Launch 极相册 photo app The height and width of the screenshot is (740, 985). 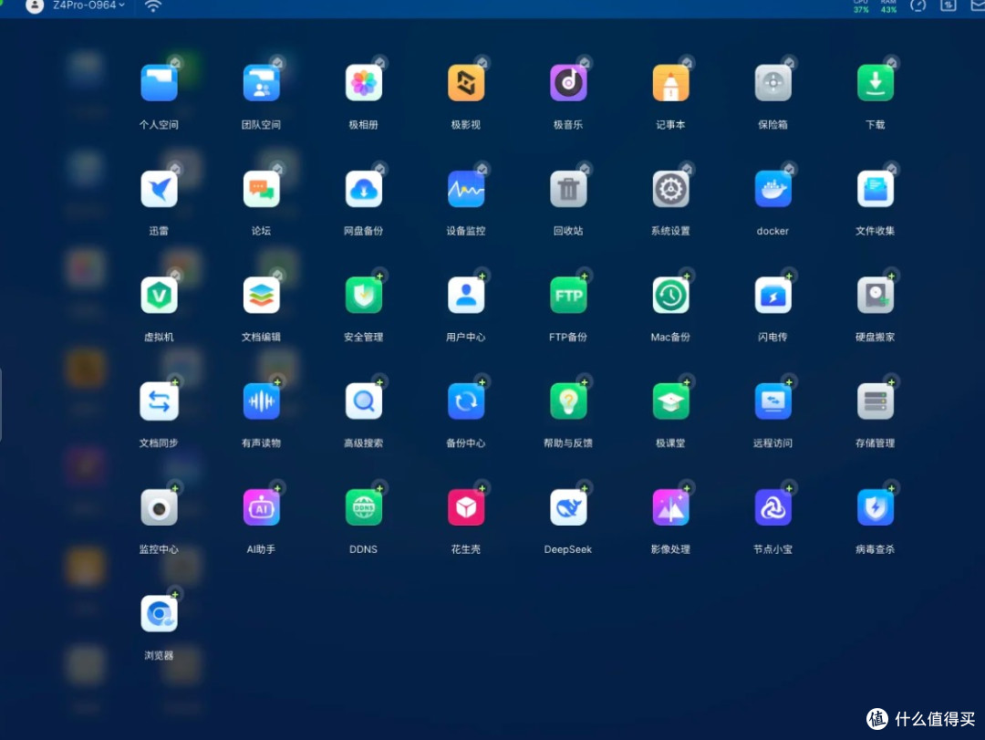tap(364, 83)
